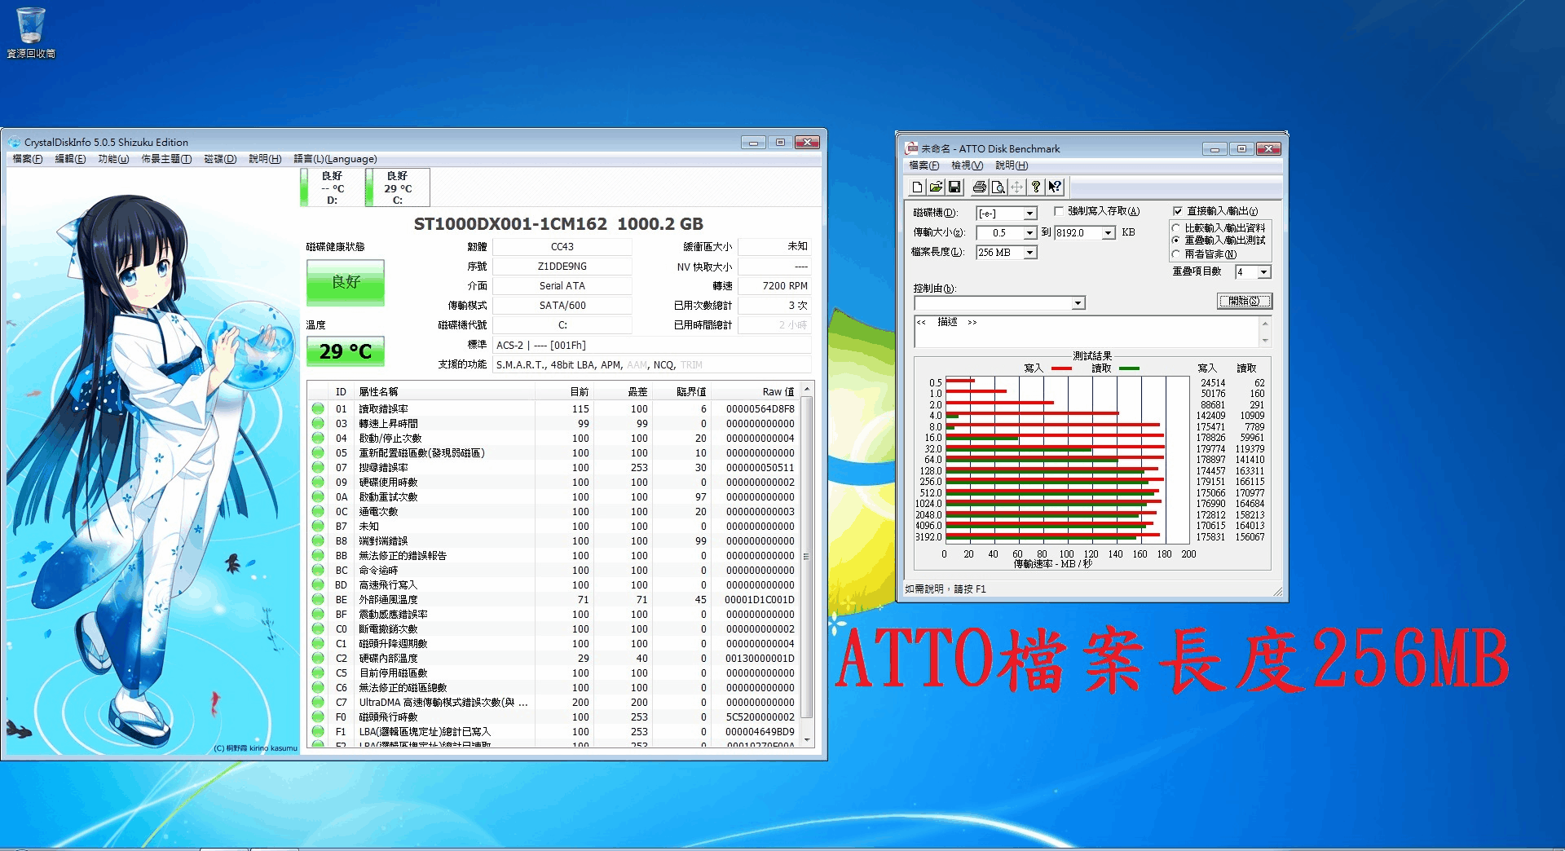Click into the 描述 description text box
1565x851 pixels.
tap(1087, 332)
